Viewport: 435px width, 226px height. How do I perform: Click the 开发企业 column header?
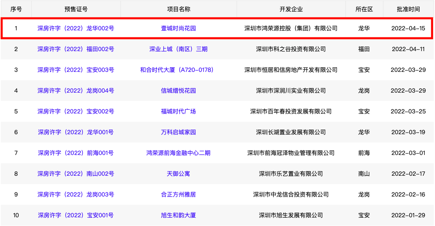click(291, 9)
